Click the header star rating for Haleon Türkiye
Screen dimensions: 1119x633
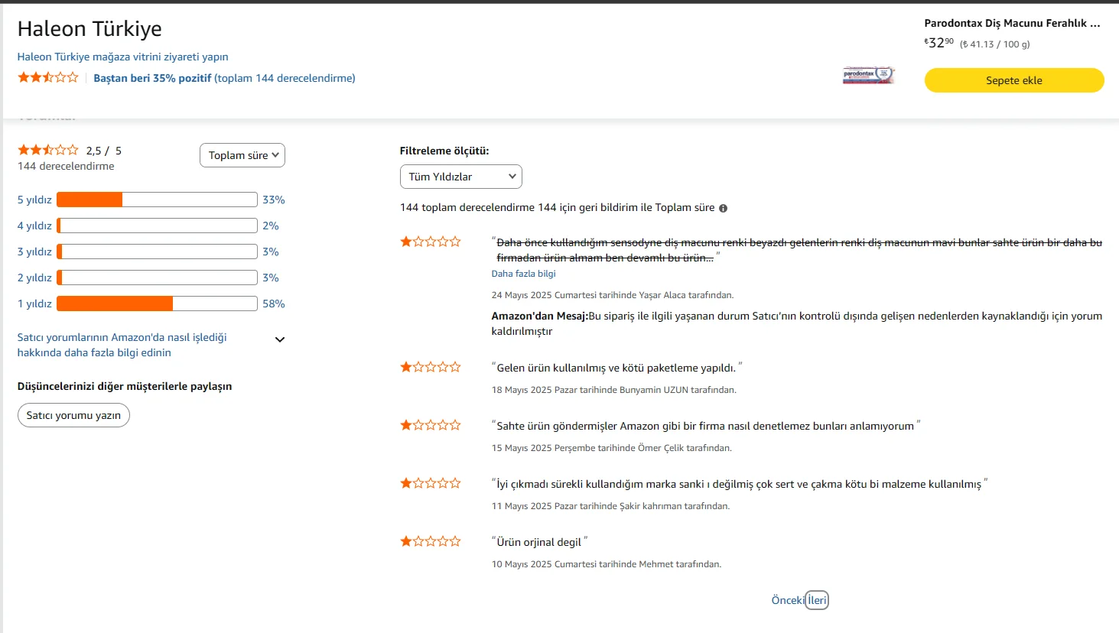pyautogui.click(x=48, y=77)
